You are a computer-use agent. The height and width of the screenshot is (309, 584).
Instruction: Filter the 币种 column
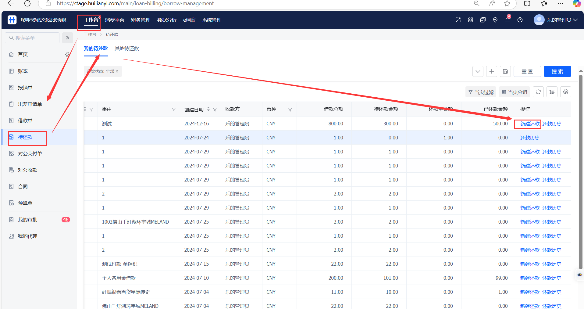[x=290, y=110]
